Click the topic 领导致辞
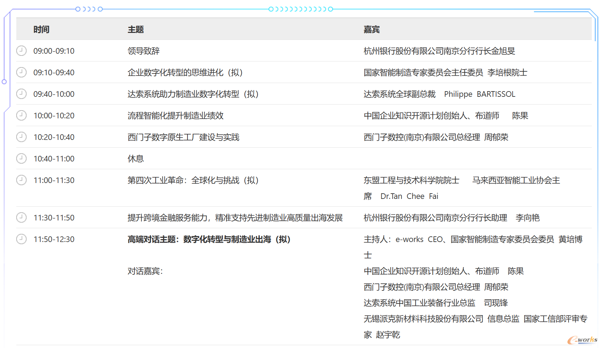 click(x=144, y=51)
